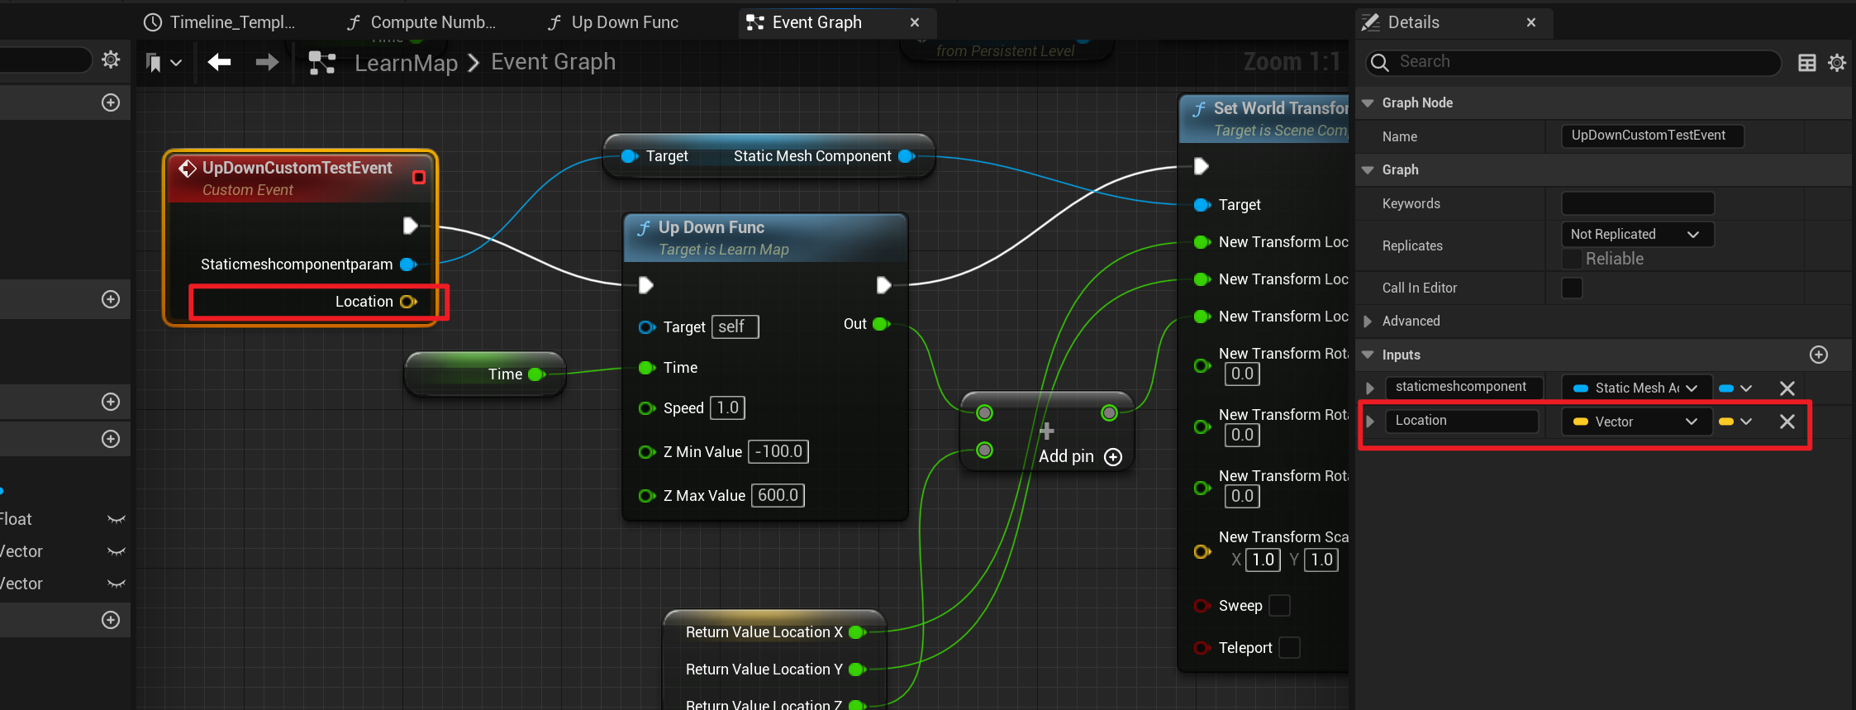
Task: Toggle the Reliable checkbox
Action: click(x=1572, y=260)
